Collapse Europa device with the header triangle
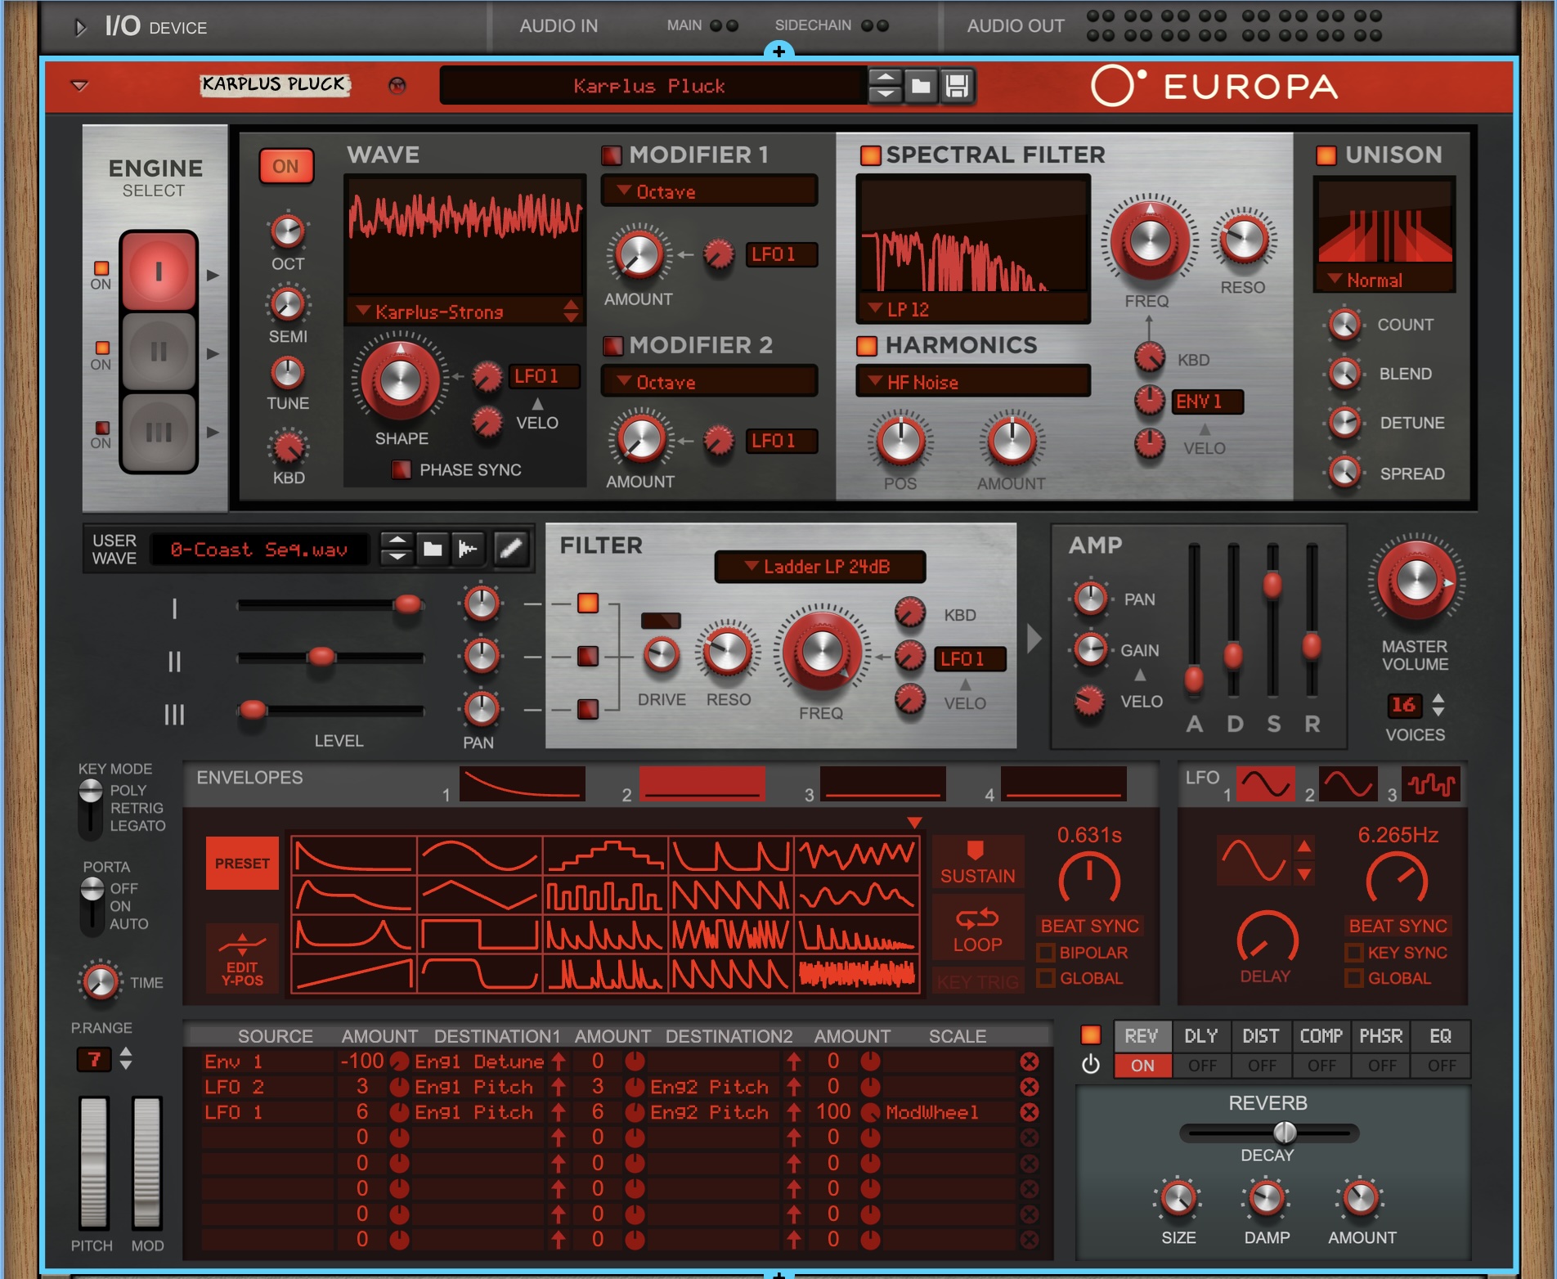This screenshot has height=1279, width=1557. tap(79, 85)
